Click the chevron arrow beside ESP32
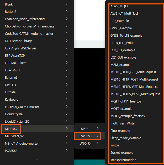Screen dimensions: 164x165 (x=98, y=128)
